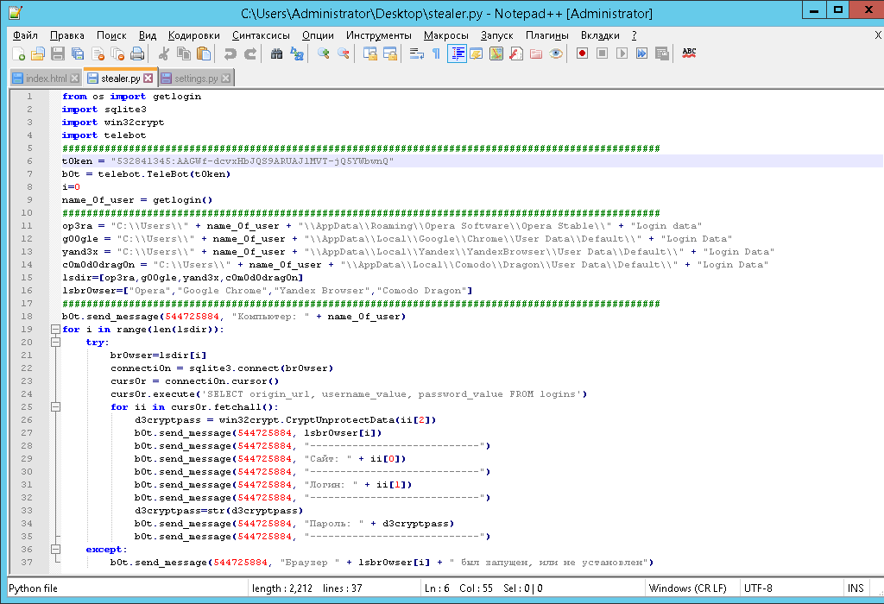Click the Stop recording macro icon

tap(602, 53)
